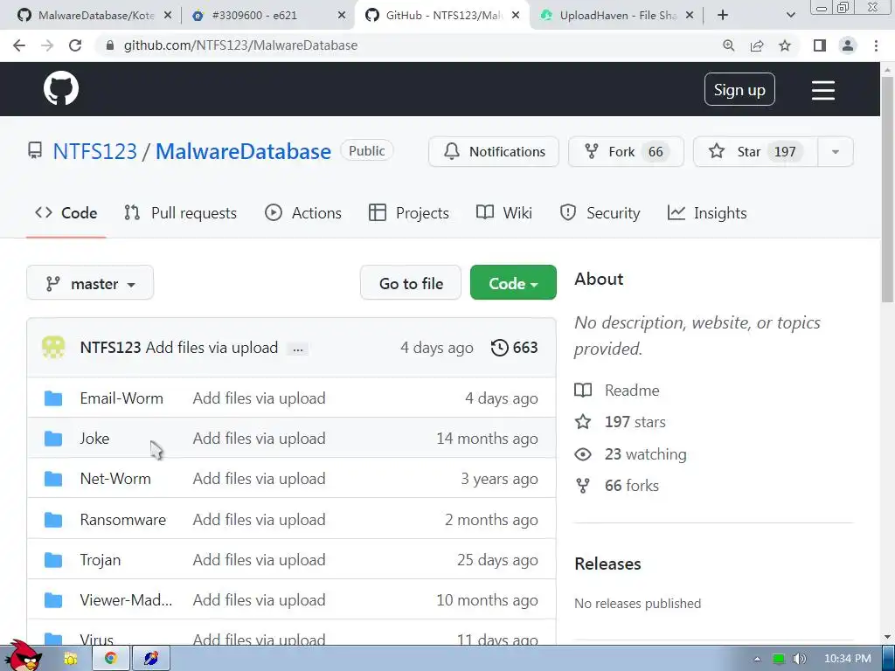The height and width of the screenshot is (671, 895).
Task: Click the page vertical scrollbar thumb
Action: (x=887, y=189)
